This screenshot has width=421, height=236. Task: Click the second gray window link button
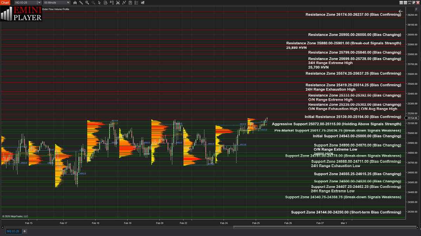405,2
